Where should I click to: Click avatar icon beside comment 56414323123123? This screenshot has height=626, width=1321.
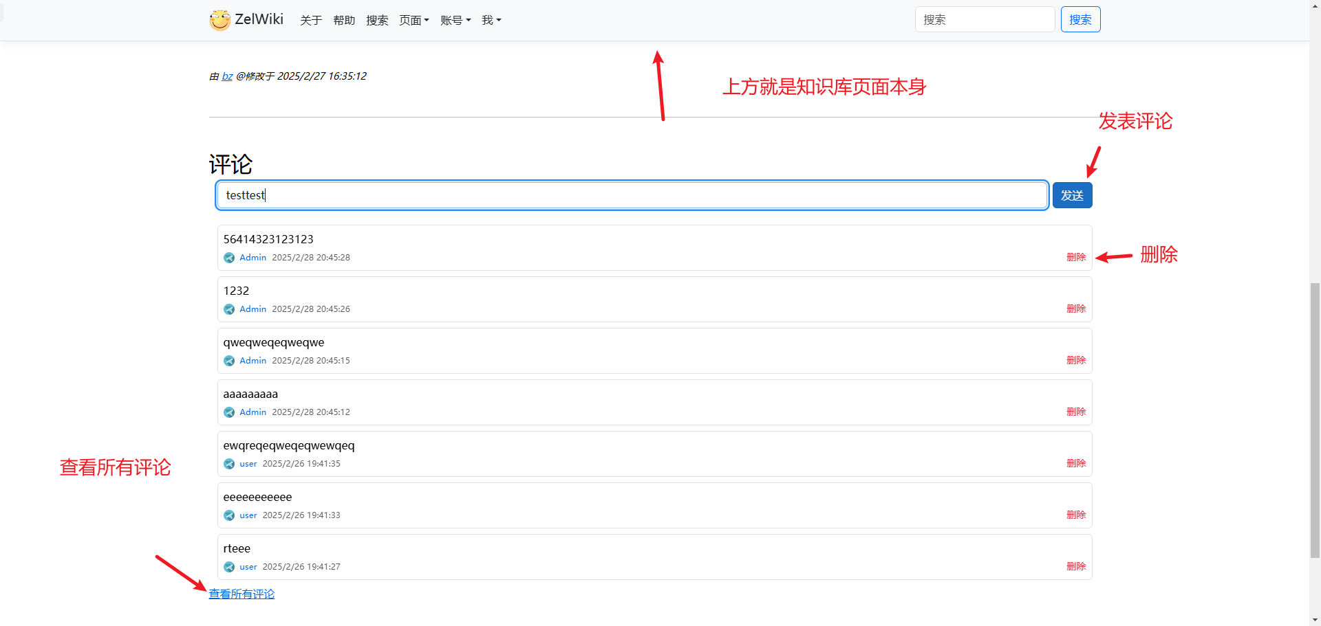coord(229,258)
